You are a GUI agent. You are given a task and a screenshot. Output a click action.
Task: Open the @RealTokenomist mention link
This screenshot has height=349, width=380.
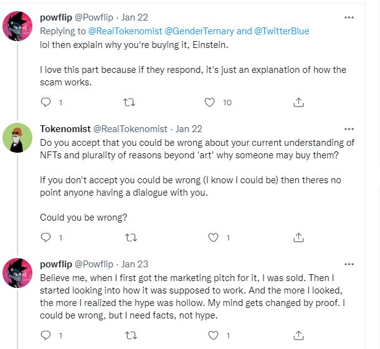click(x=123, y=31)
